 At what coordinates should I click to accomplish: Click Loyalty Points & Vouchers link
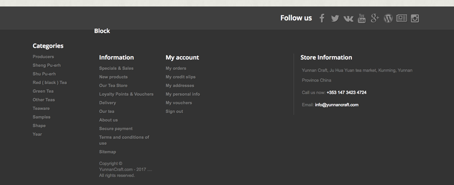(x=126, y=94)
